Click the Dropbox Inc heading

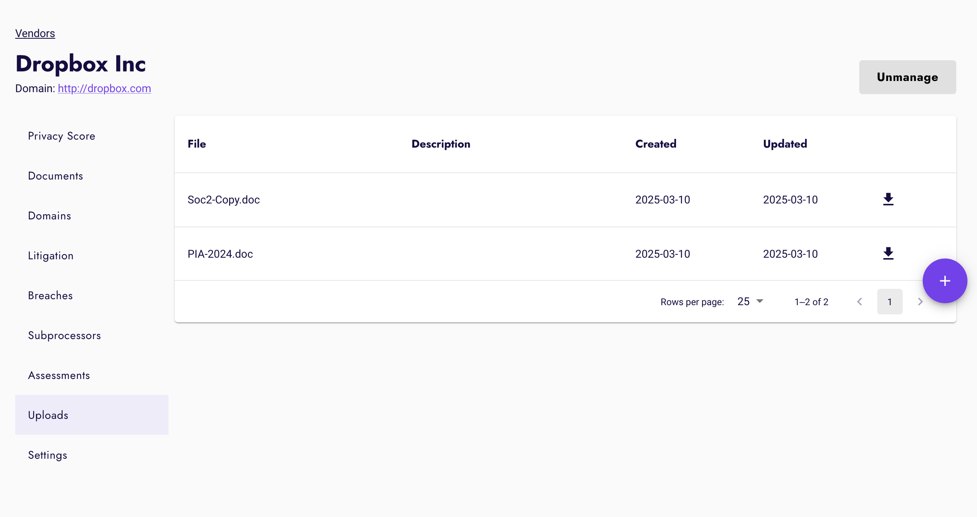pos(81,63)
